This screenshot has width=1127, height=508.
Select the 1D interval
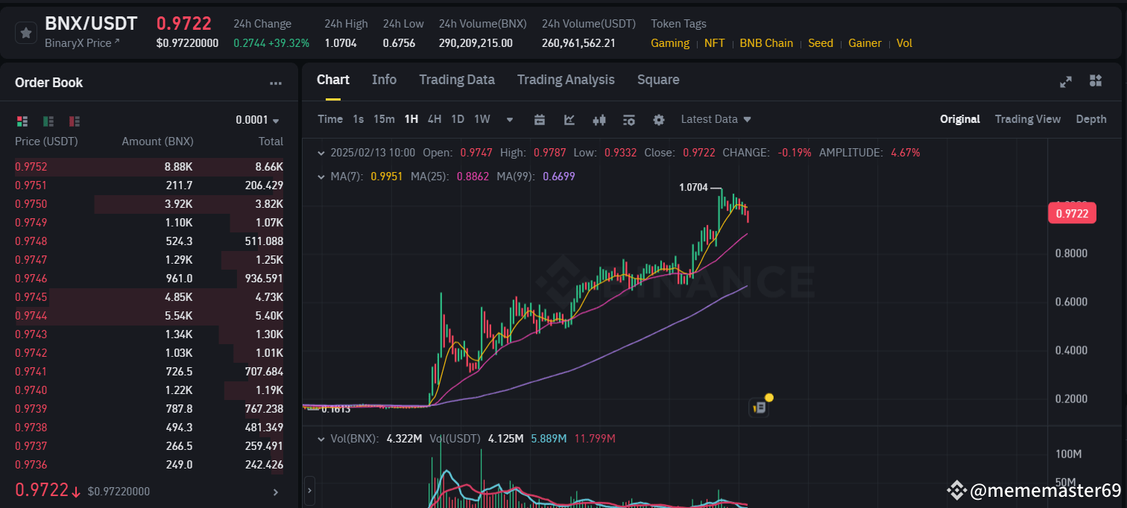(458, 119)
